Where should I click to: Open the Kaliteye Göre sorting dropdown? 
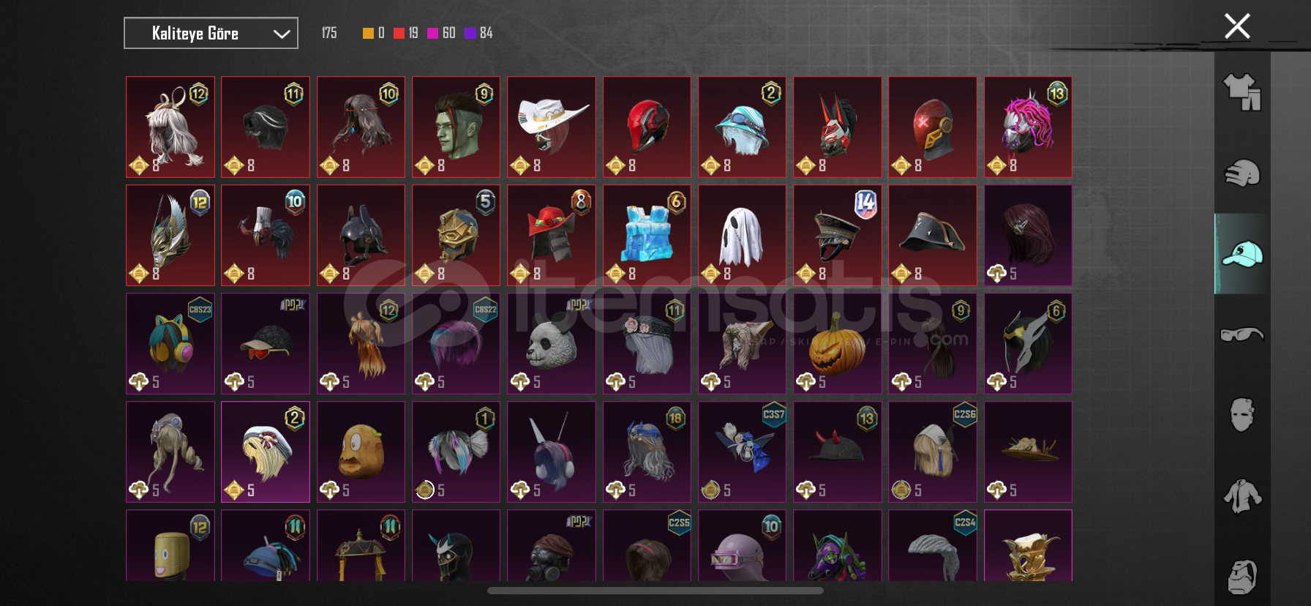pyautogui.click(x=211, y=33)
